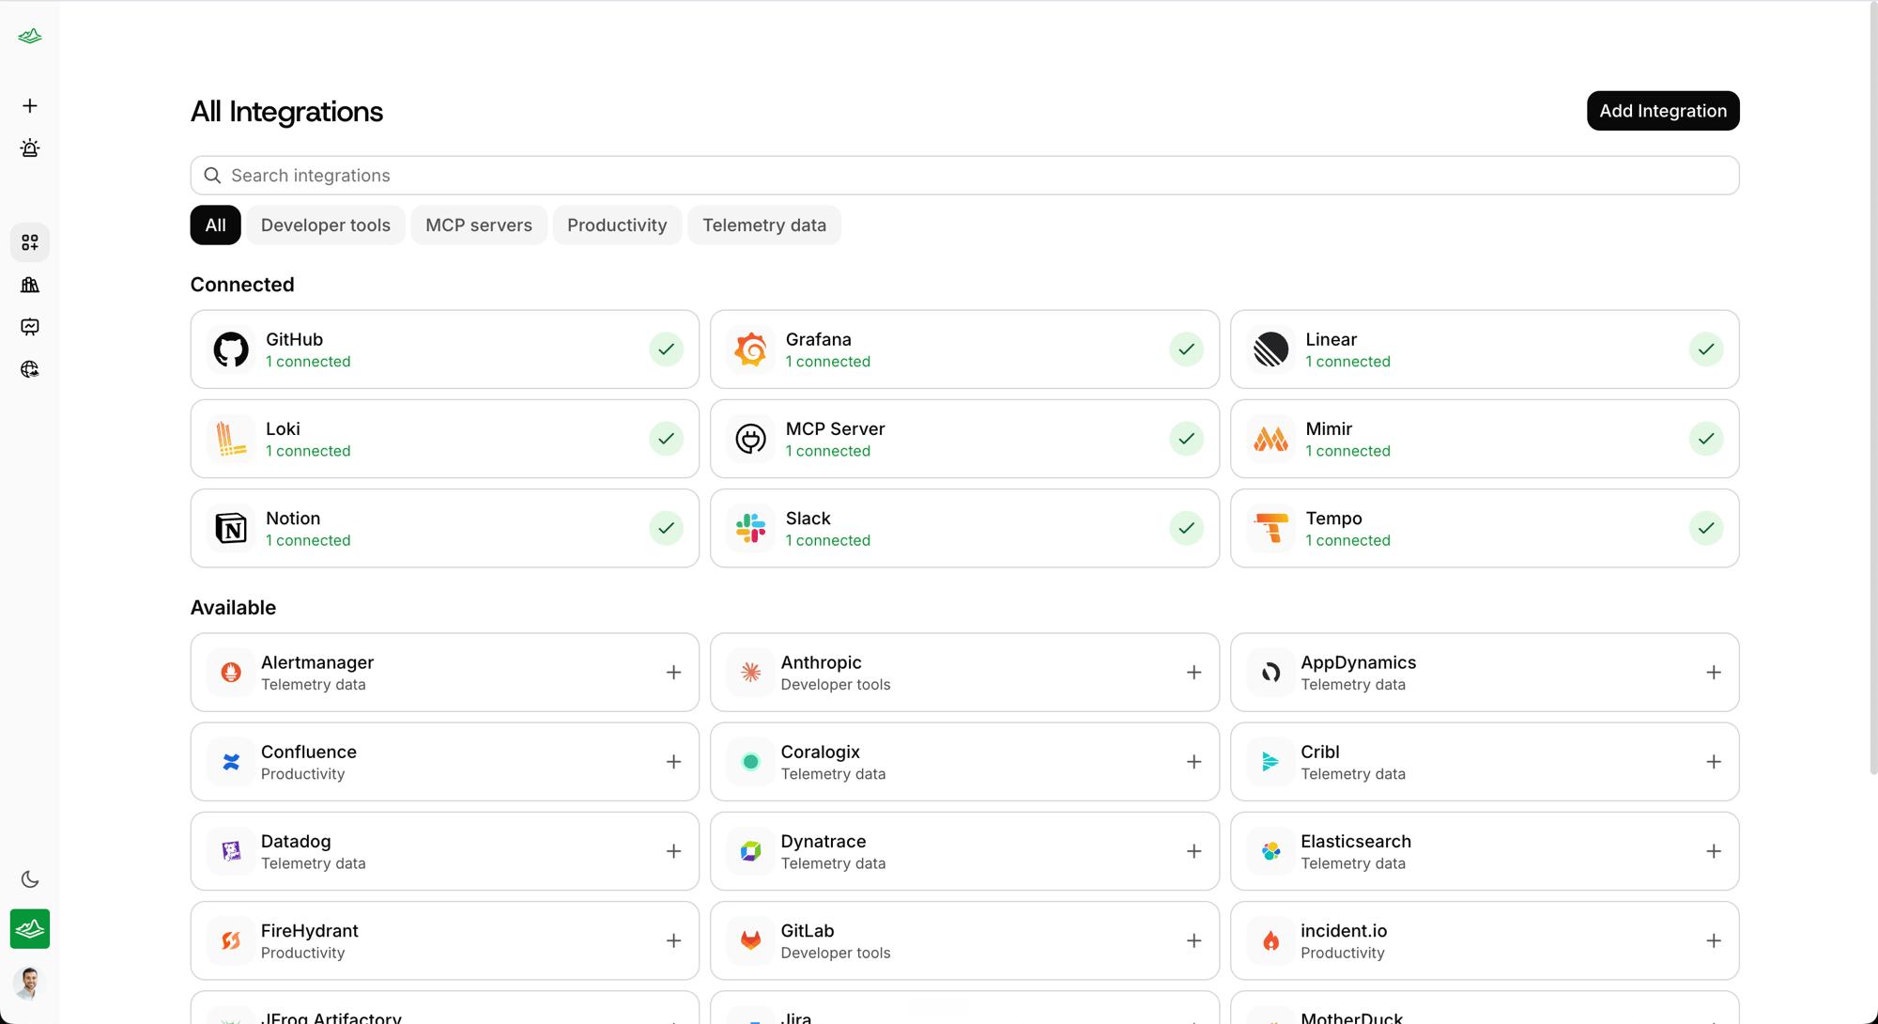1878x1024 pixels.
Task: Add the Datadog integration with plus
Action: pos(674,851)
